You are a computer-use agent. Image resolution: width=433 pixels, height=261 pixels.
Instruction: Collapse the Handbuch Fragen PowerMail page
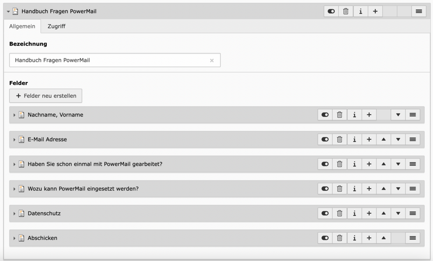pyautogui.click(x=9, y=12)
